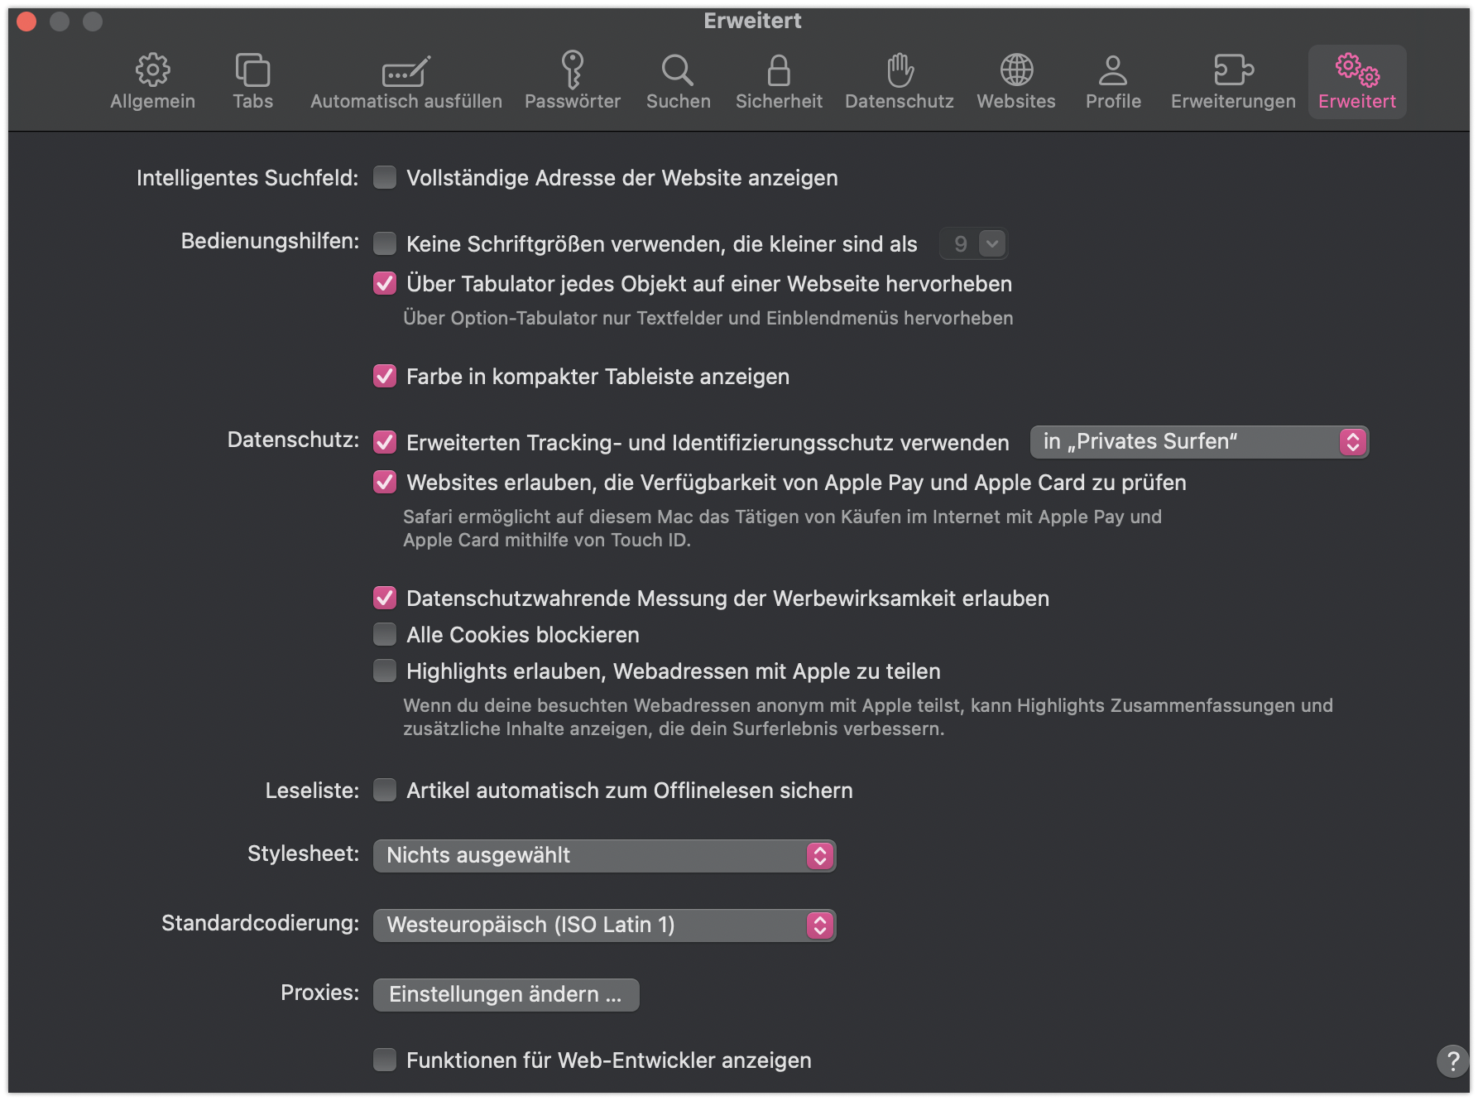
Task: Open the Sicherheit lock icon
Action: (779, 70)
